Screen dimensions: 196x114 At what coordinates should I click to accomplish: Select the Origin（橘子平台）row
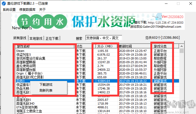(x=97, y=73)
